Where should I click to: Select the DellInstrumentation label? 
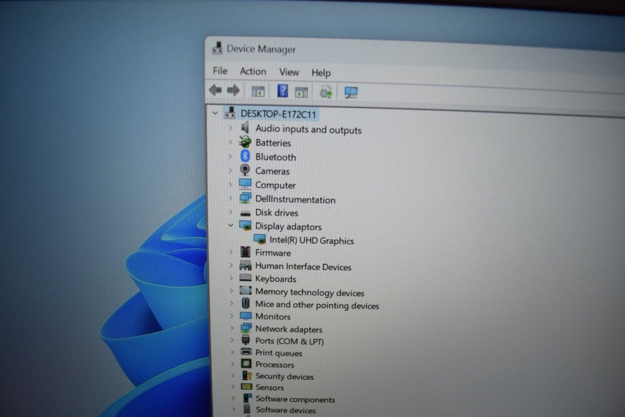pyautogui.click(x=296, y=199)
